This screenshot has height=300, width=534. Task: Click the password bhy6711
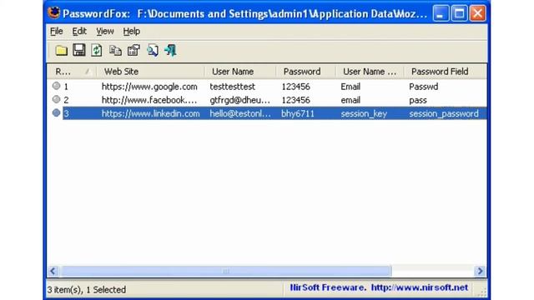point(298,113)
